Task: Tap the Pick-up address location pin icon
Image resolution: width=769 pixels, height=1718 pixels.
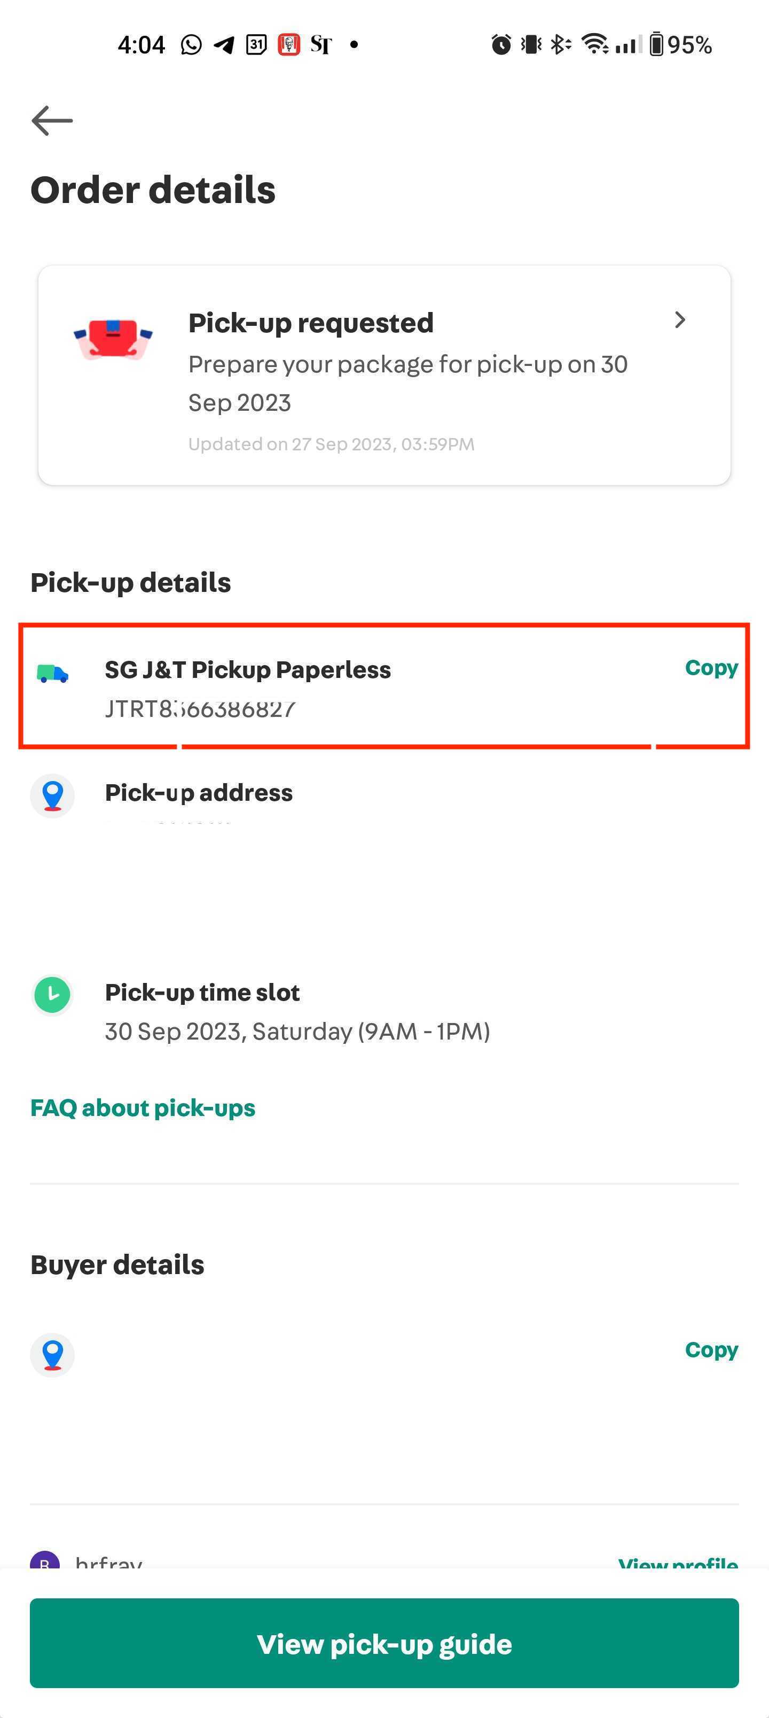Action: coord(52,795)
